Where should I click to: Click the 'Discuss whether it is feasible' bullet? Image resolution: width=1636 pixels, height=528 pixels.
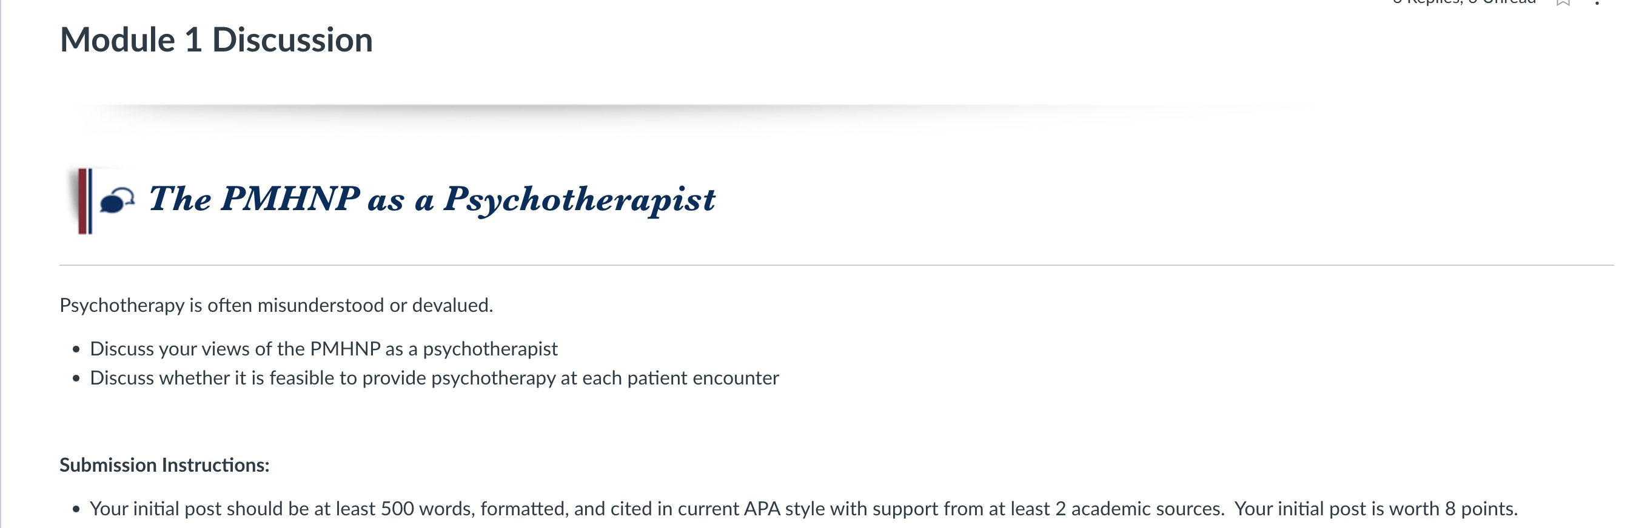click(x=434, y=378)
